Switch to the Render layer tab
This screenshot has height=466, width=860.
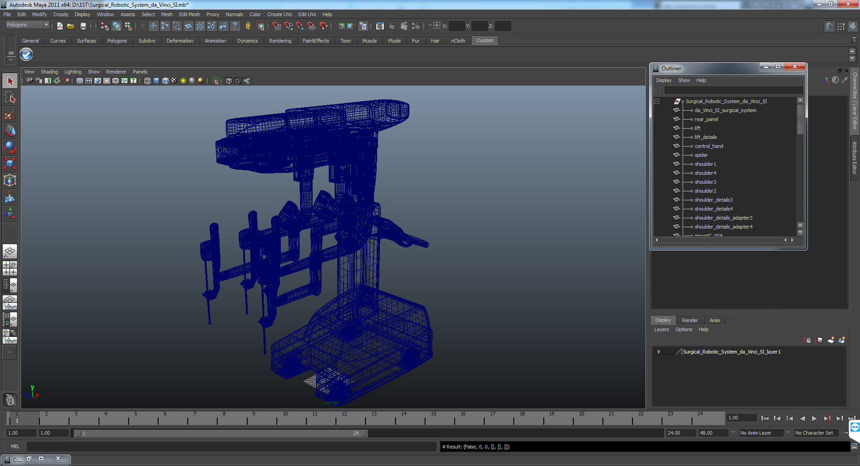pos(690,320)
